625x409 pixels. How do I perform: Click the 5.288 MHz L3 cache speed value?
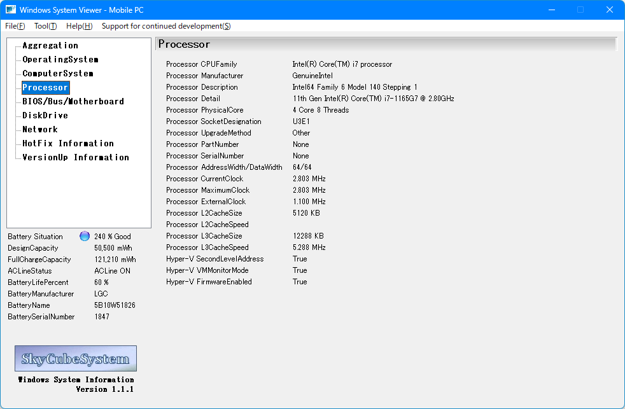[309, 247]
